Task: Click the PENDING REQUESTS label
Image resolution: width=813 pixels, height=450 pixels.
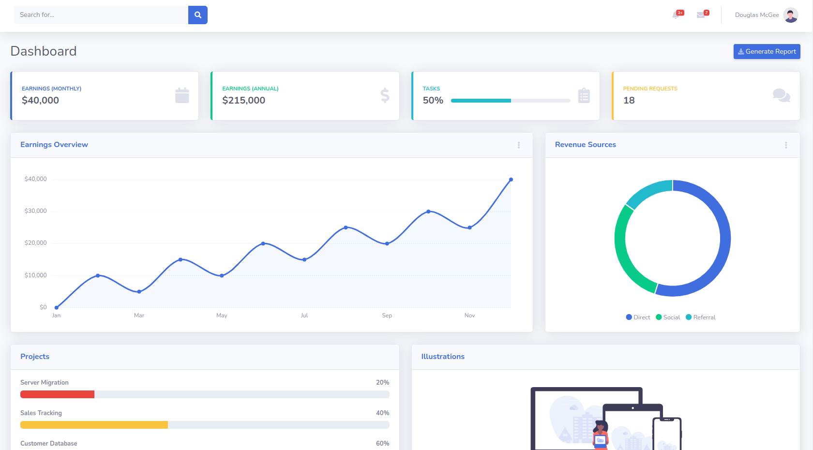Action: pyautogui.click(x=650, y=89)
